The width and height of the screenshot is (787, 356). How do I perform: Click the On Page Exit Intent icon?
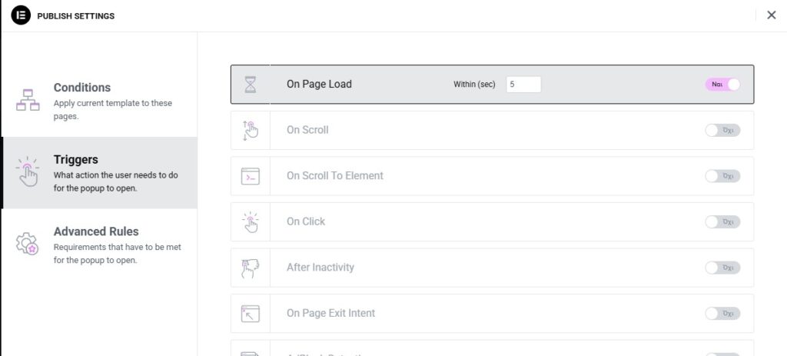pos(251,313)
